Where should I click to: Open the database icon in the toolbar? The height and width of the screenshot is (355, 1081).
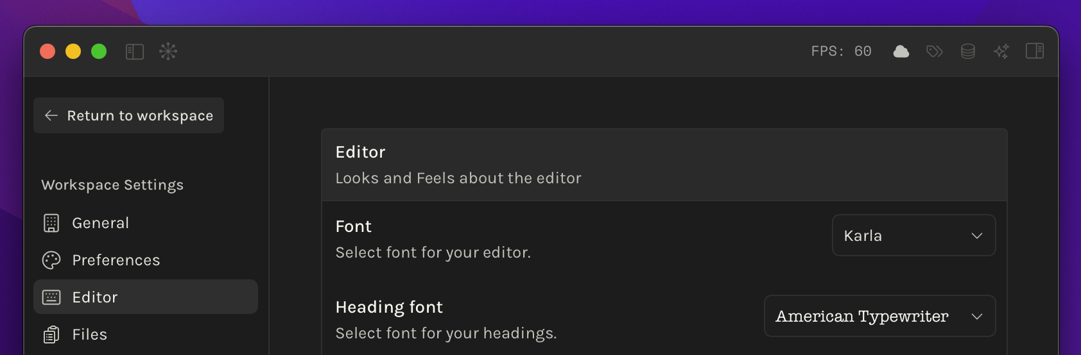point(968,51)
